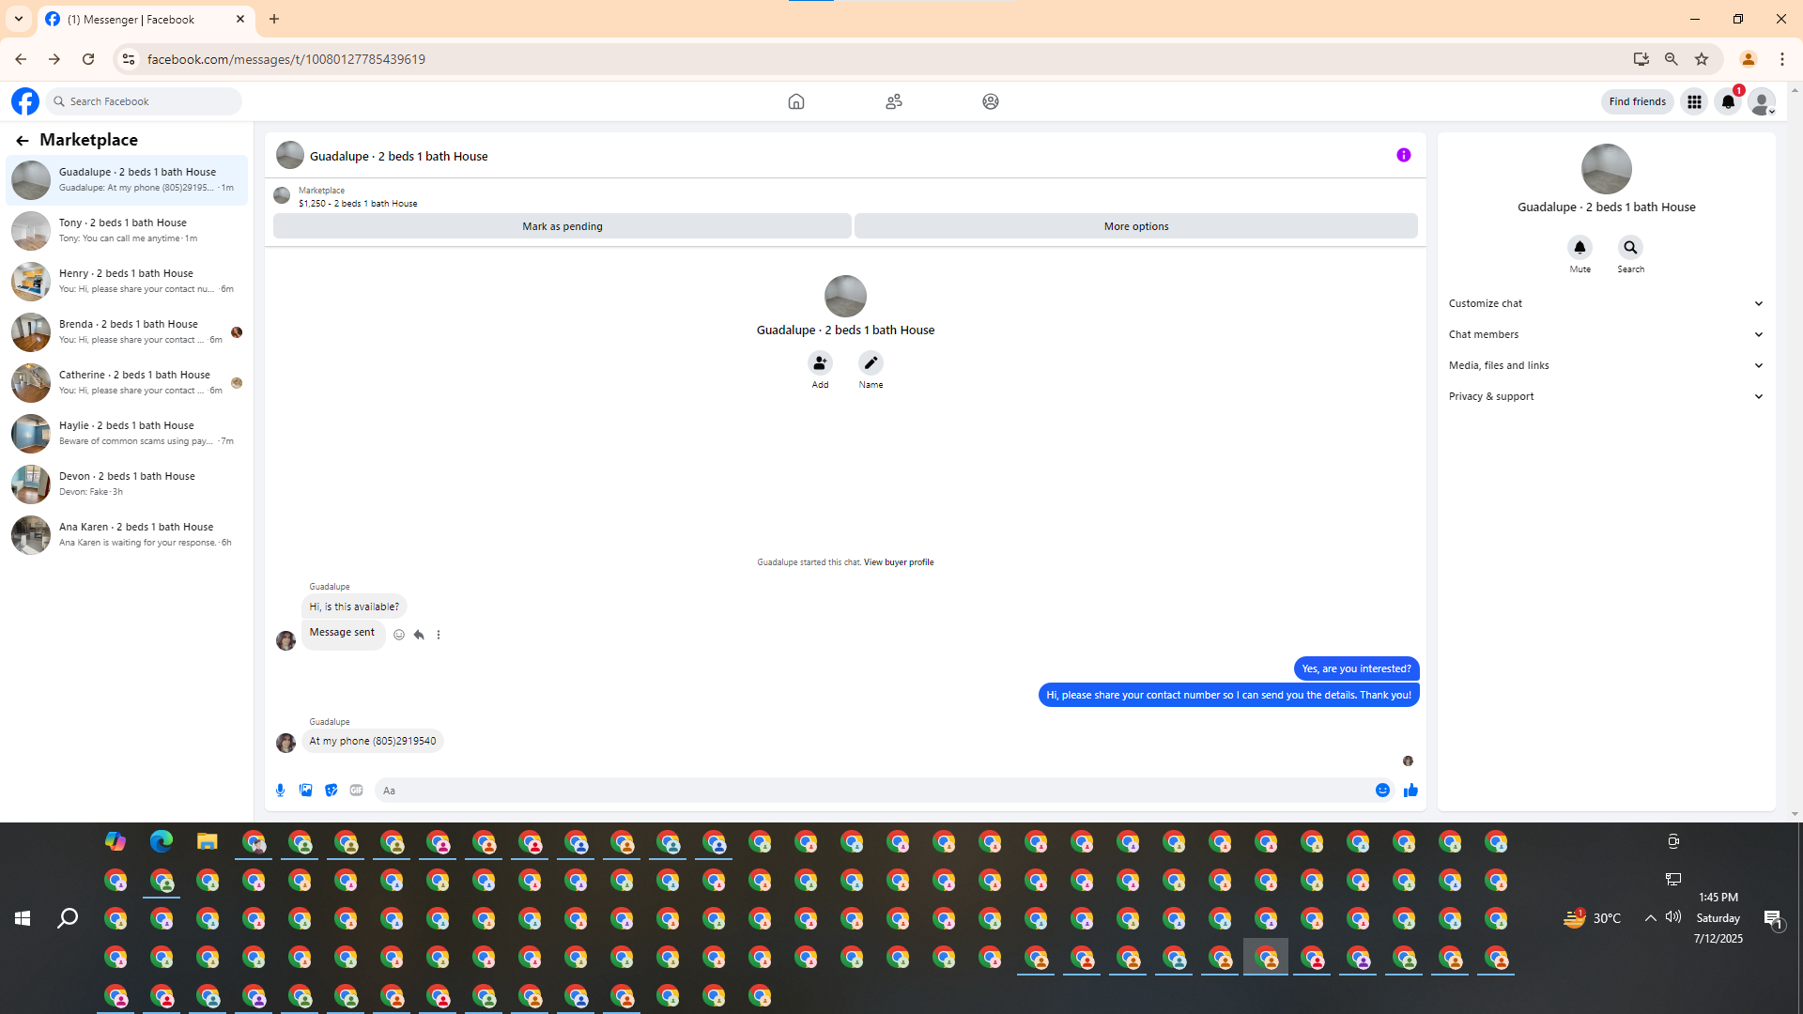Open the Facebook Home tab
The image size is (1803, 1014).
point(795,101)
